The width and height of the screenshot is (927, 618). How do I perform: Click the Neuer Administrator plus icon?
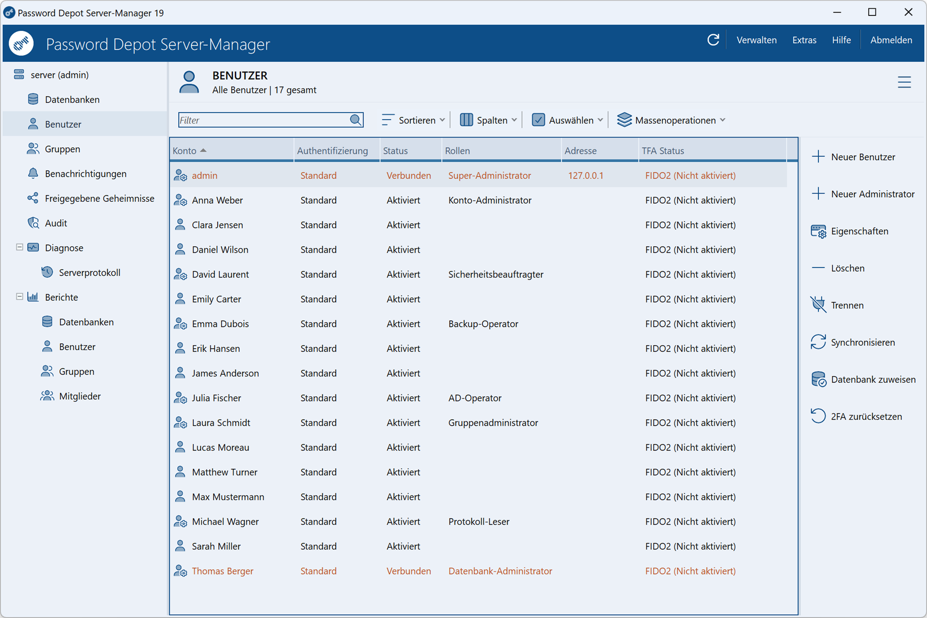(818, 194)
